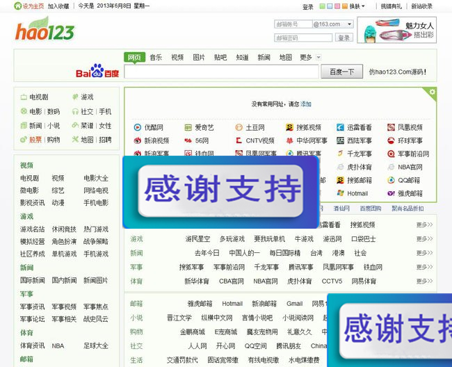Open CNTV视频 site icon
The height and width of the screenshot is (367, 452).
coord(239,140)
